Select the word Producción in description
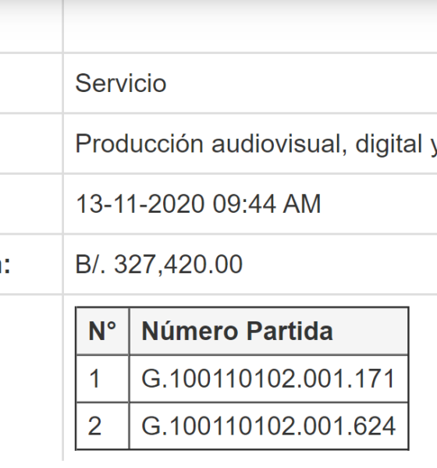This screenshot has width=437, height=468. coord(140,144)
